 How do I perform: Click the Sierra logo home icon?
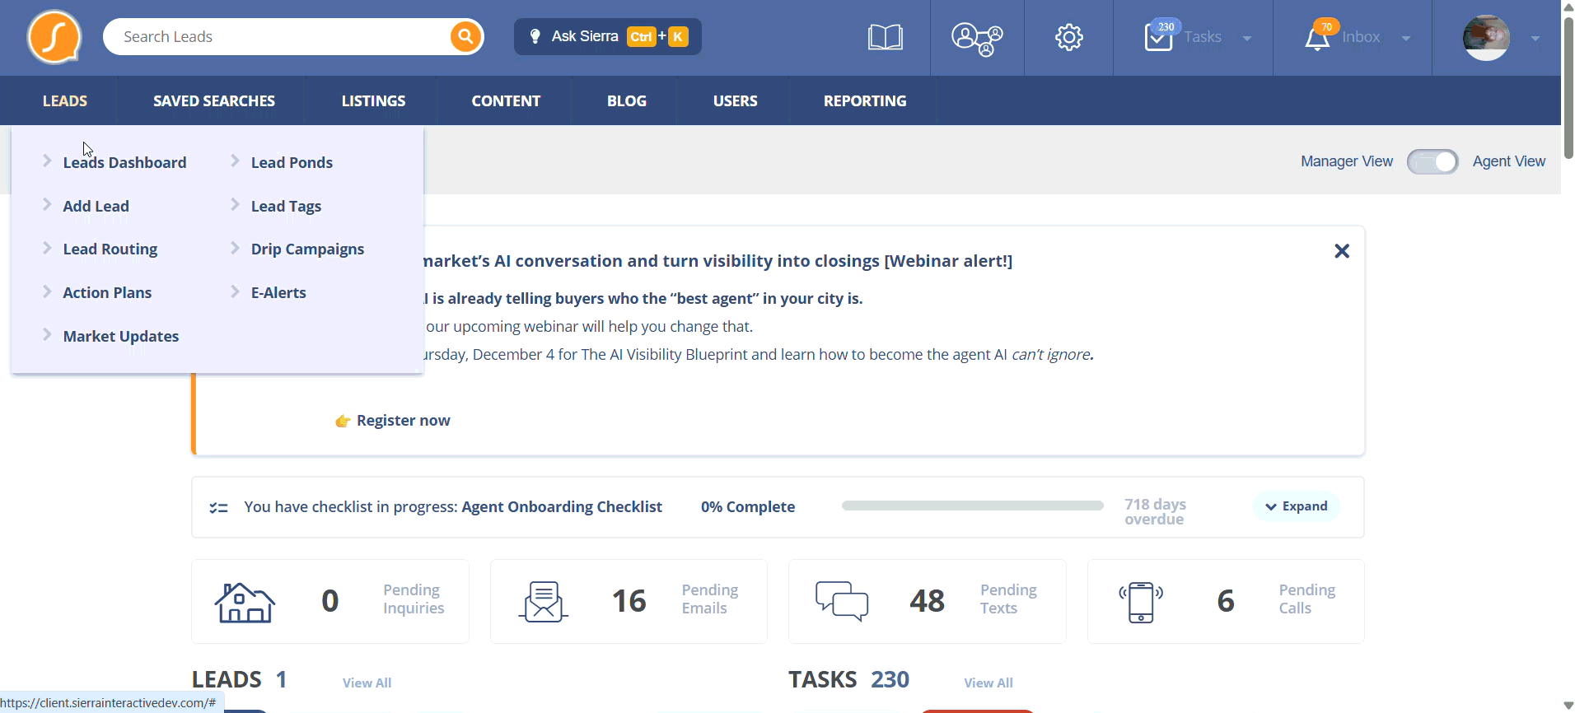coord(54,37)
